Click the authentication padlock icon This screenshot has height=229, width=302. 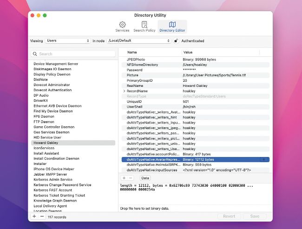coord(176,41)
